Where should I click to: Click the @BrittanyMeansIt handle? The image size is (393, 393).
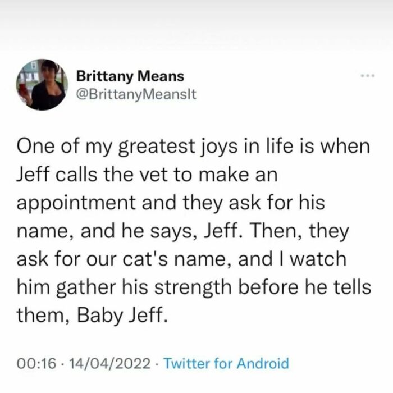pos(135,94)
